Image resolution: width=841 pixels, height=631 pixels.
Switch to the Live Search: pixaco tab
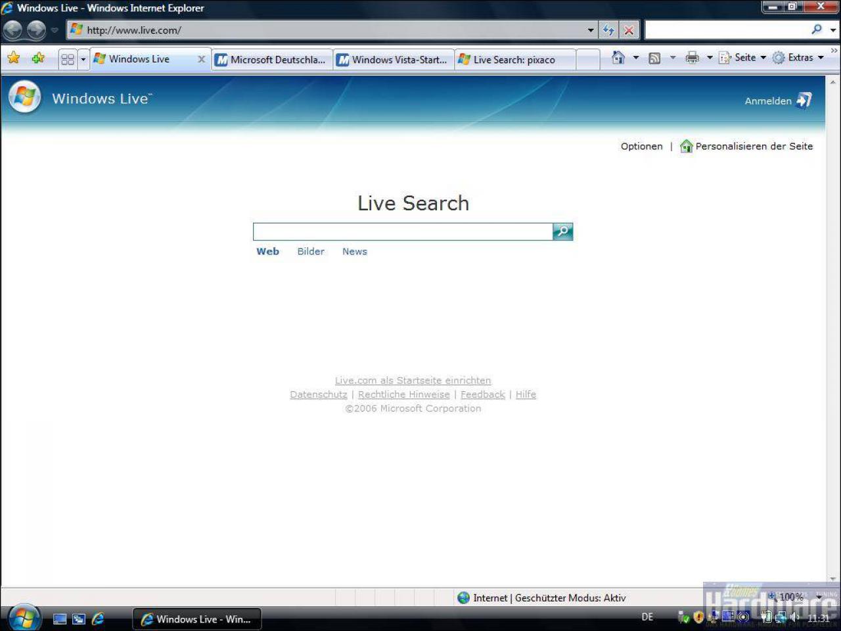coord(515,59)
